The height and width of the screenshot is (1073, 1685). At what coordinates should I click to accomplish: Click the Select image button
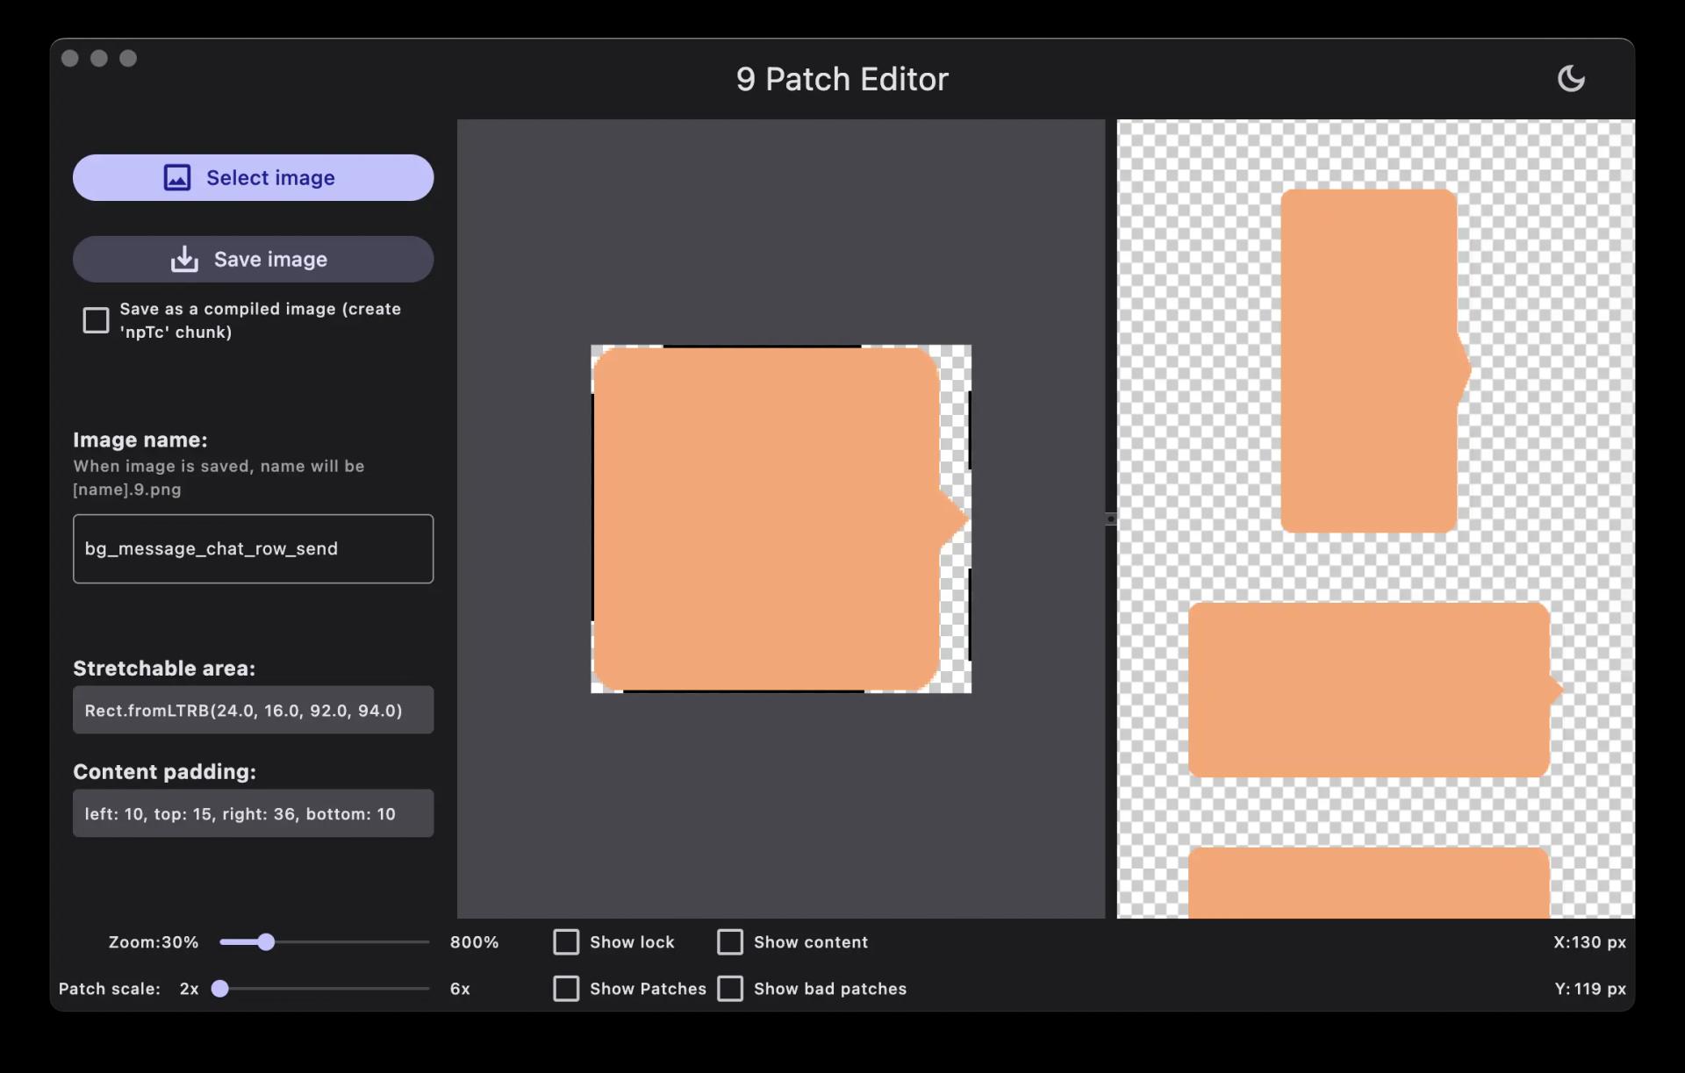click(253, 177)
